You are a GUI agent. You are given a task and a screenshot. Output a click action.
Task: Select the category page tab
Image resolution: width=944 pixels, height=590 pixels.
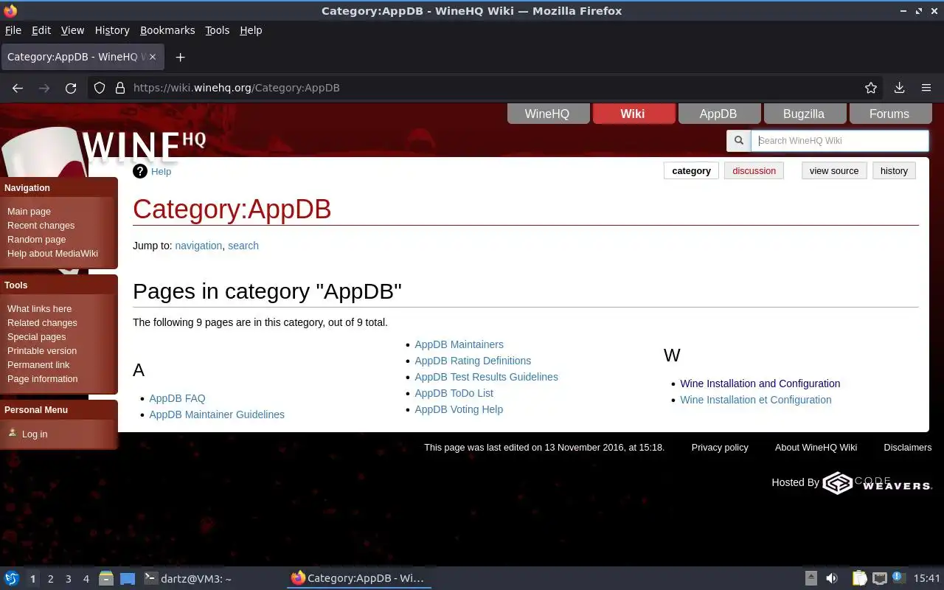click(x=691, y=170)
